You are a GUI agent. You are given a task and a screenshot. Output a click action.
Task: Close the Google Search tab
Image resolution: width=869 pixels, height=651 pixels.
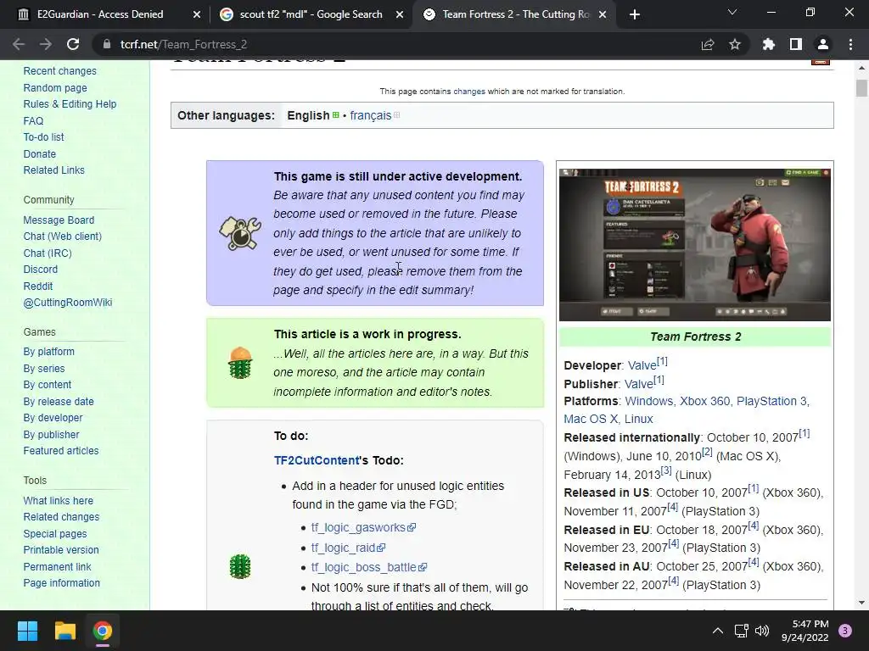point(400,15)
